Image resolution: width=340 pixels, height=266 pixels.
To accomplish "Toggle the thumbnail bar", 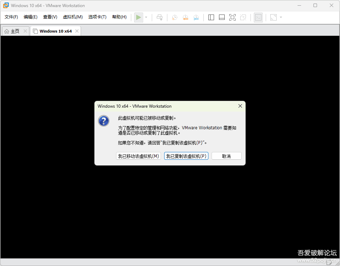I will click(221, 17).
